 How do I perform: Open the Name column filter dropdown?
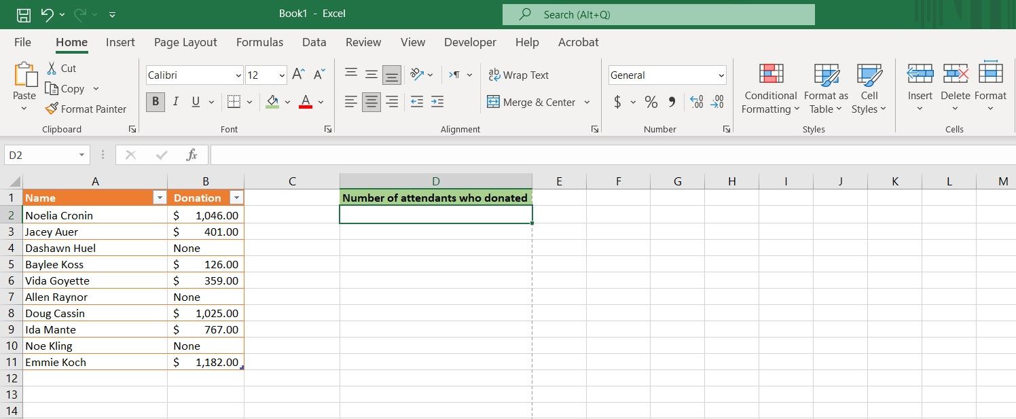click(x=160, y=198)
